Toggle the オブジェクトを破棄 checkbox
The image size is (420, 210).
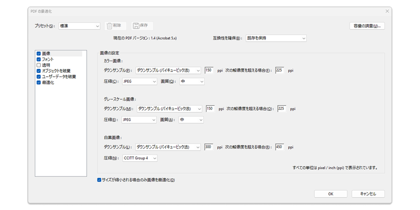(39, 71)
